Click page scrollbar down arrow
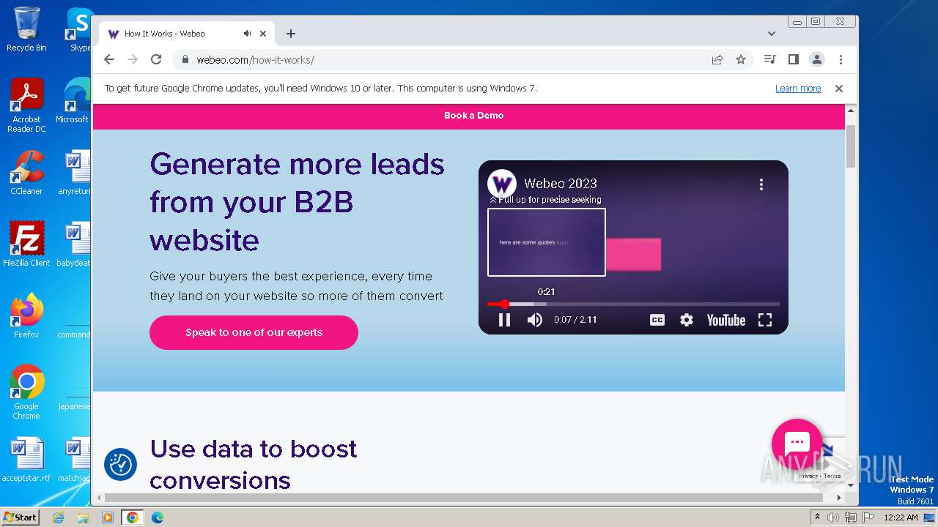The image size is (938, 527). pyautogui.click(x=851, y=485)
